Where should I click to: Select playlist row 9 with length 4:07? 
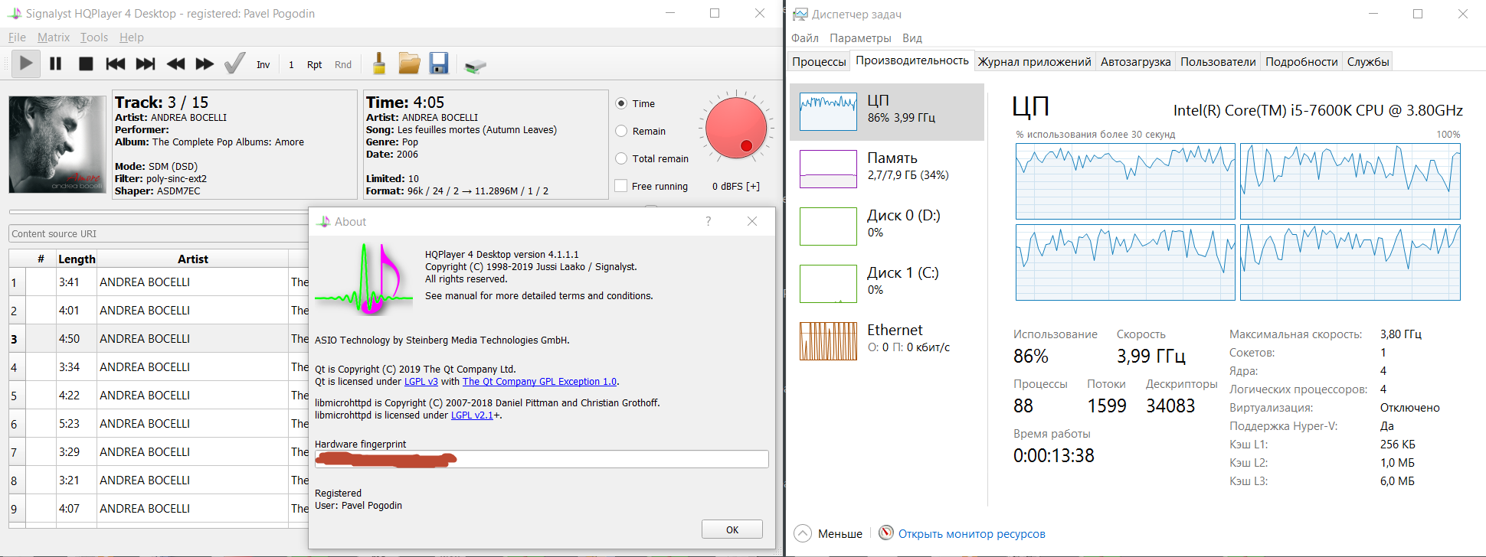click(159, 508)
